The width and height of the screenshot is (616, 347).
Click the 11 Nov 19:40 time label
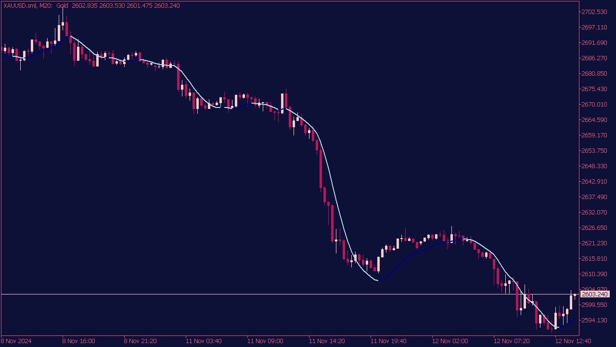388,341
